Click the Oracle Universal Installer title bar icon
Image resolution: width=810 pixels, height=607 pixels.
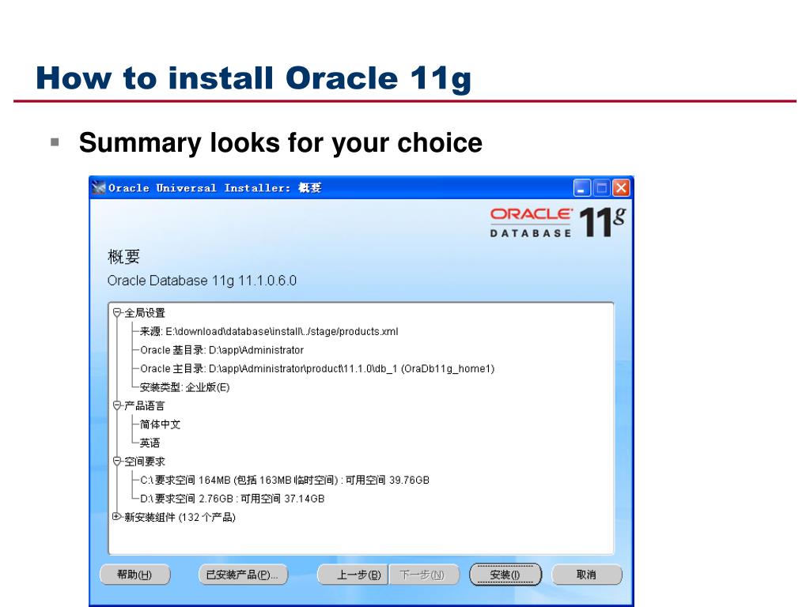99,188
